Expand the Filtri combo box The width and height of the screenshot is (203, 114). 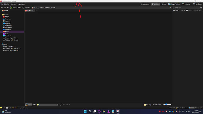(x=47, y=105)
